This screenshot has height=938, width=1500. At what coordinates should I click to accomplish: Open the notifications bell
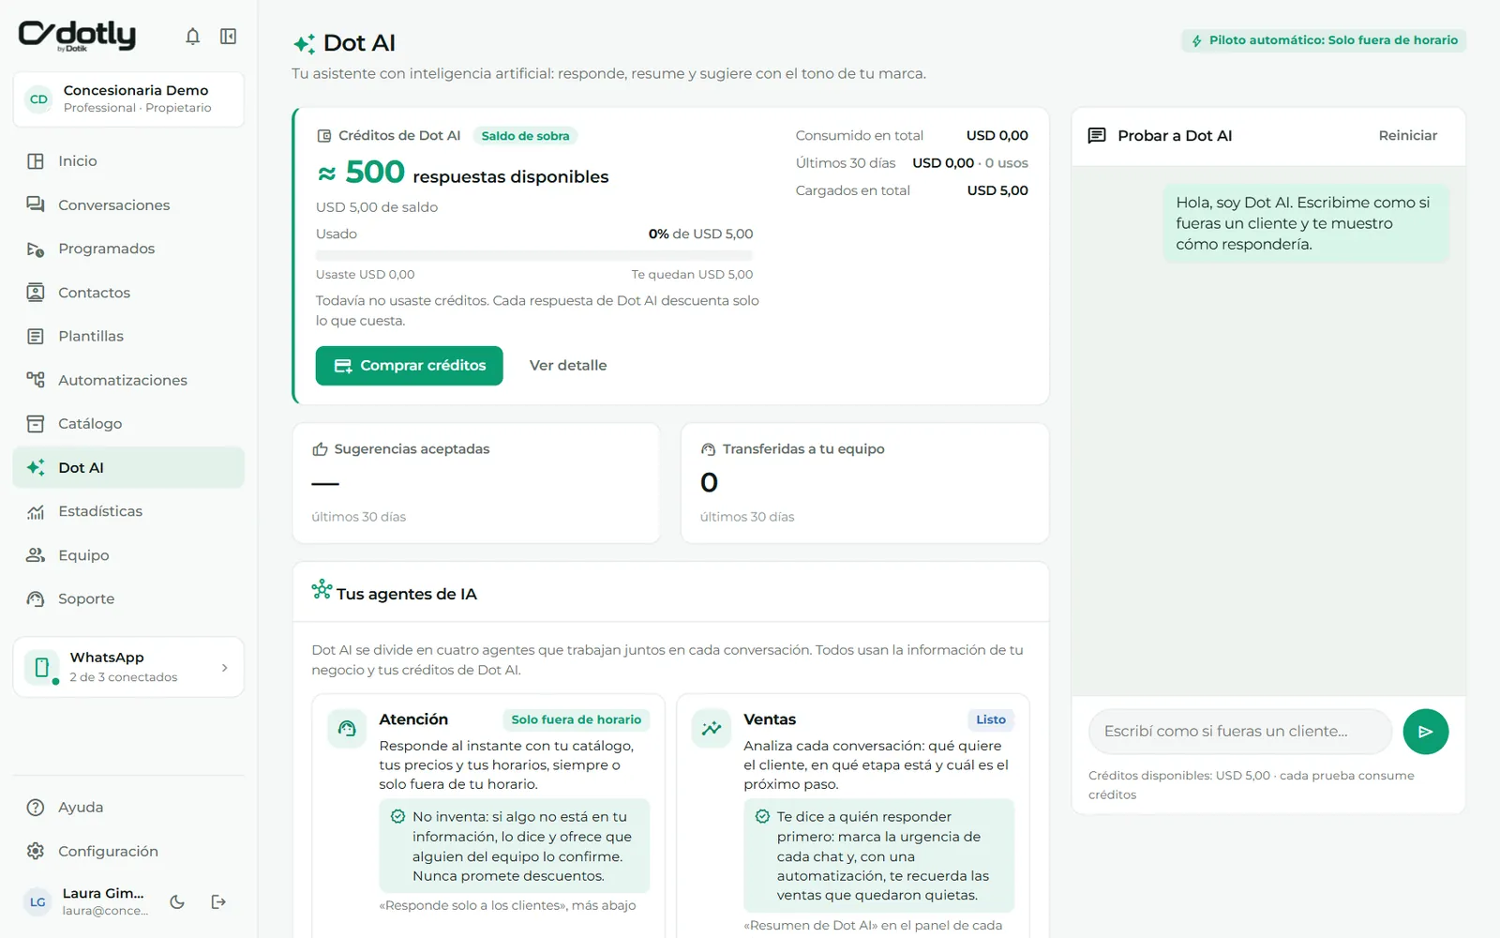point(192,37)
